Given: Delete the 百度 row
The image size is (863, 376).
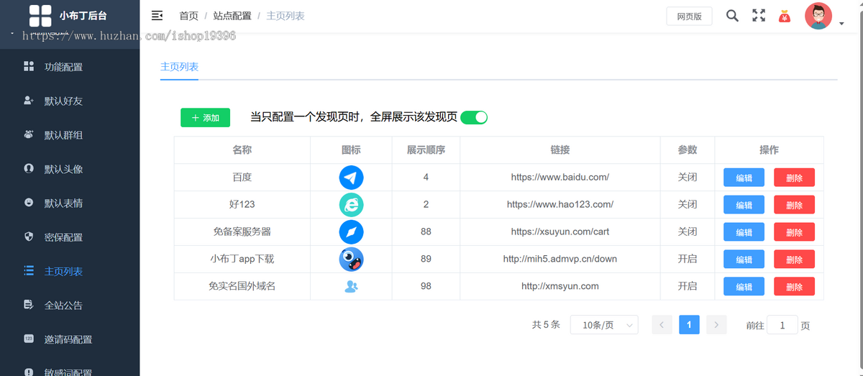Looking at the screenshot, I should click(794, 178).
